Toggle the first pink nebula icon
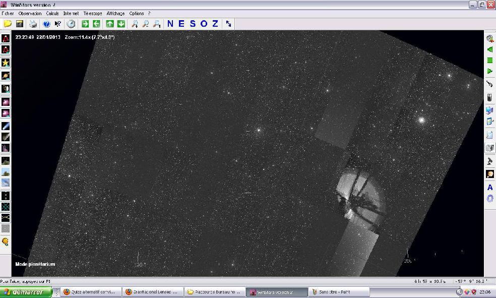 (6, 102)
